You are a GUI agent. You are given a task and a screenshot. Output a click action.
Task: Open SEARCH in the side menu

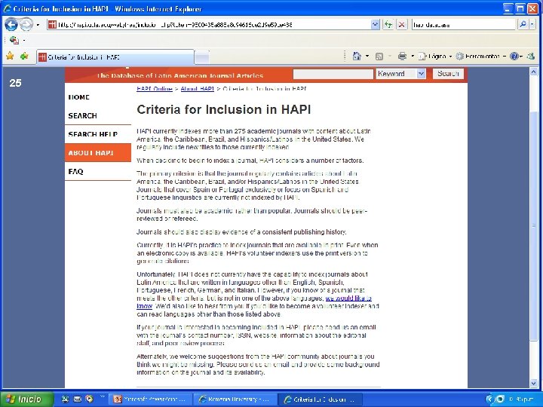pos(82,115)
